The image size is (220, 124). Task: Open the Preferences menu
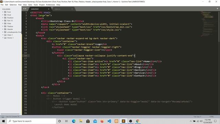51,5
